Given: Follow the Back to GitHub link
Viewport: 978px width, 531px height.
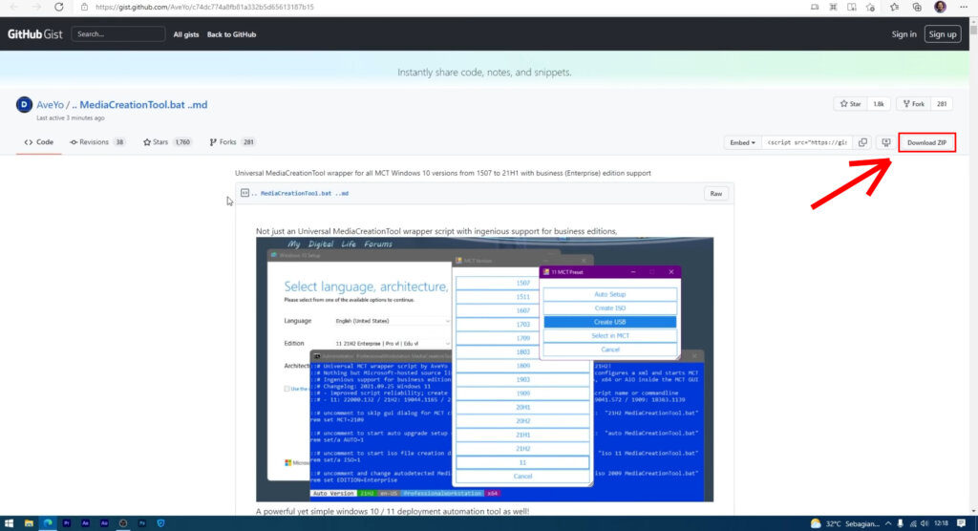Looking at the screenshot, I should click(231, 34).
